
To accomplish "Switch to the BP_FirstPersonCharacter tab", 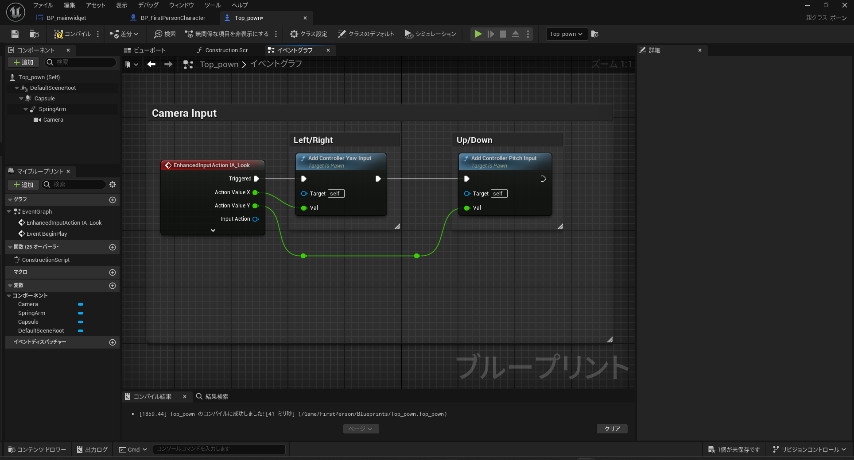I will [173, 18].
